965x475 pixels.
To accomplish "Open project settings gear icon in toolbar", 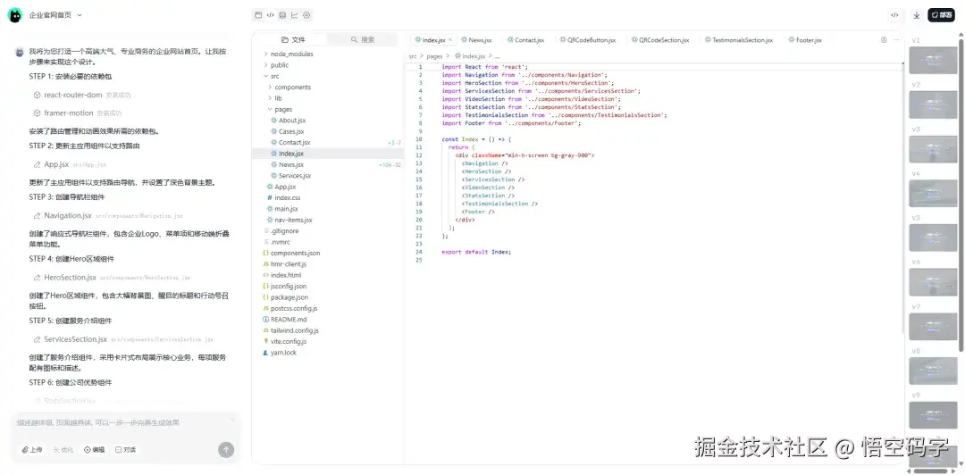I will (307, 15).
